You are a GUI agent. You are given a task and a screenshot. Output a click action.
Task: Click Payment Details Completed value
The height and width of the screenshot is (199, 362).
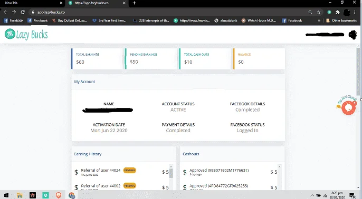point(178,131)
